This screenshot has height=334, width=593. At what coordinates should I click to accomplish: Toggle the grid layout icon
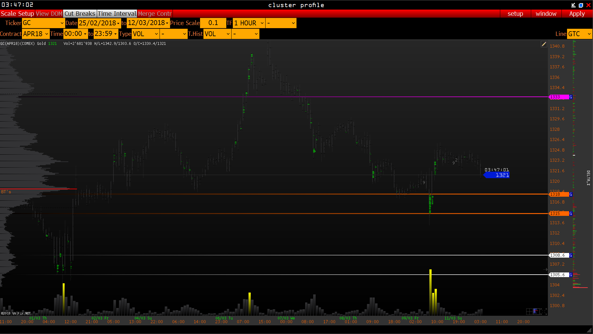[529, 311]
